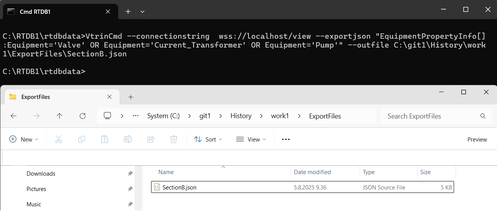This screenshot has width=497, height=214.
Task: Open the See more three-dots menu
Action: tap(286, 139)
